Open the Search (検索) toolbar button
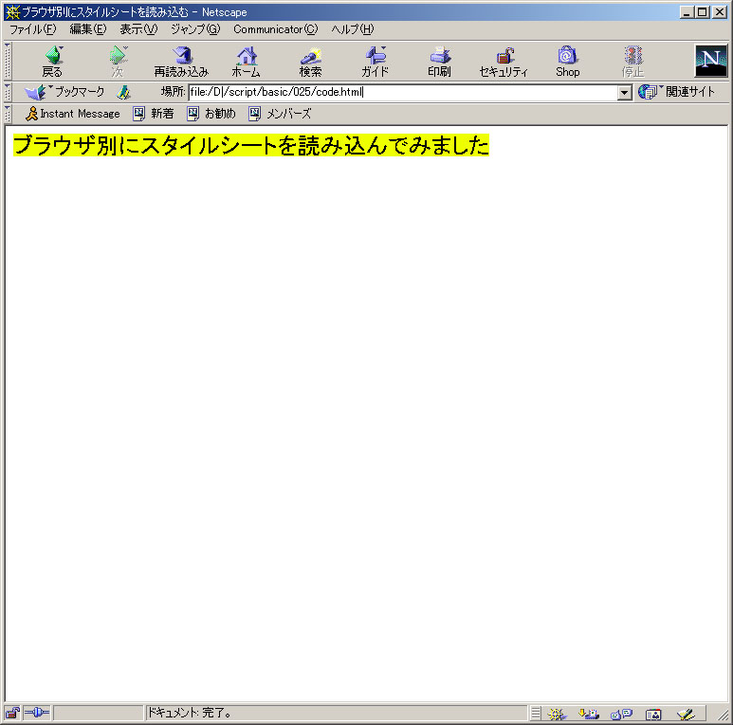 [x=310, y=62]
